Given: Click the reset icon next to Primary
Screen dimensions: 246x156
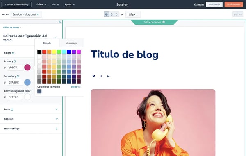Looking at the screenshot, I should pos(15,61).
